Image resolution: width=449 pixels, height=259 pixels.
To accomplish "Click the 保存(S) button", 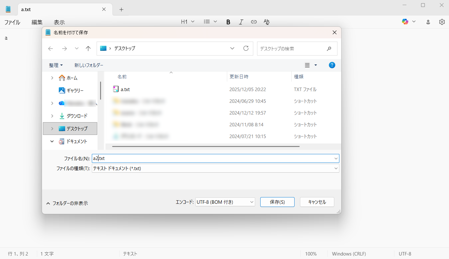I will pyautogui.click(x=277, y=202).
